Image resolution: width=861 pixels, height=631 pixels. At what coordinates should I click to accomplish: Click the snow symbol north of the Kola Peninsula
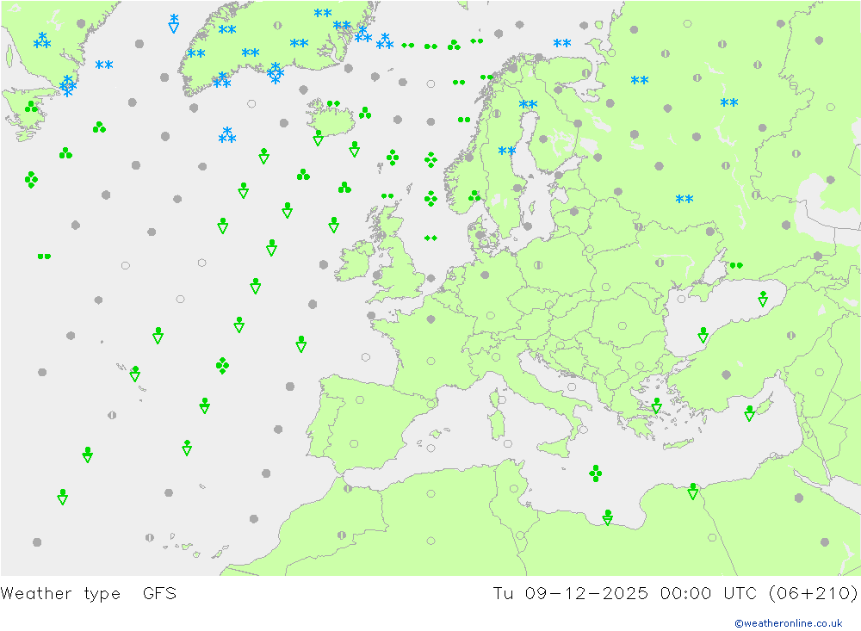561,43
